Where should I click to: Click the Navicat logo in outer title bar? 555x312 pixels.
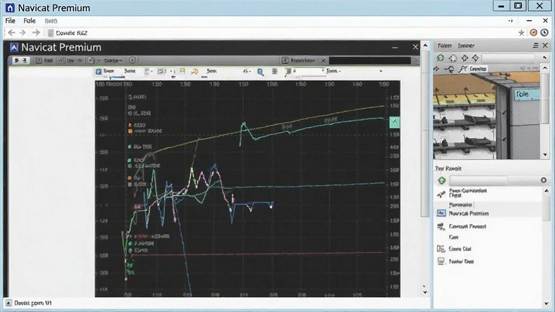(10, 8)
